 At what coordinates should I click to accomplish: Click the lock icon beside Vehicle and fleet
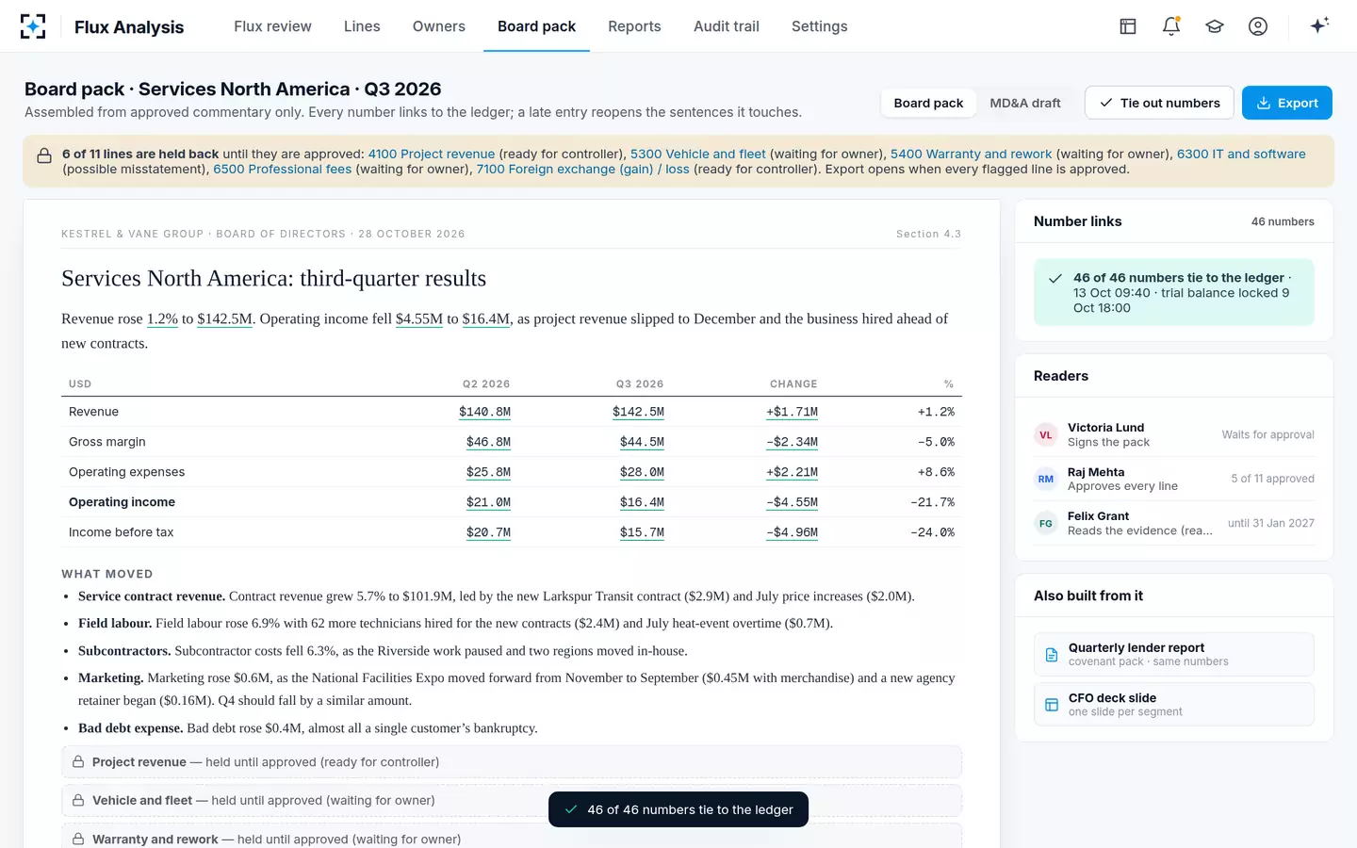78,801
